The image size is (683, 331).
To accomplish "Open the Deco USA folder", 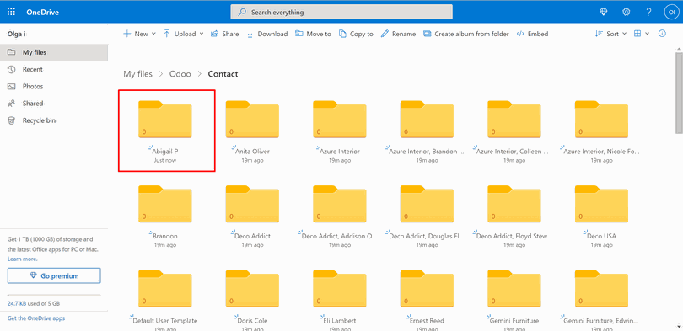I will [x=601, y=204].
